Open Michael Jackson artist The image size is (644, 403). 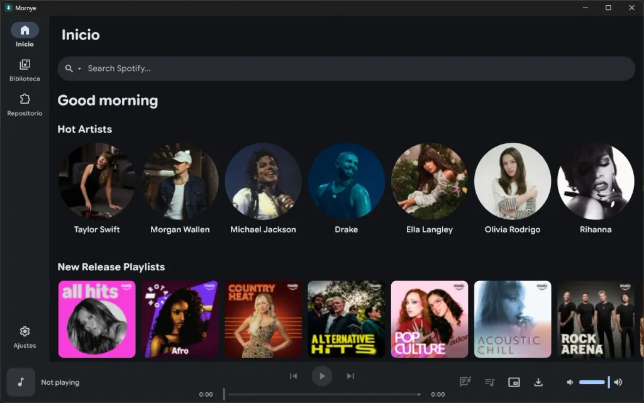click(264, 189)
